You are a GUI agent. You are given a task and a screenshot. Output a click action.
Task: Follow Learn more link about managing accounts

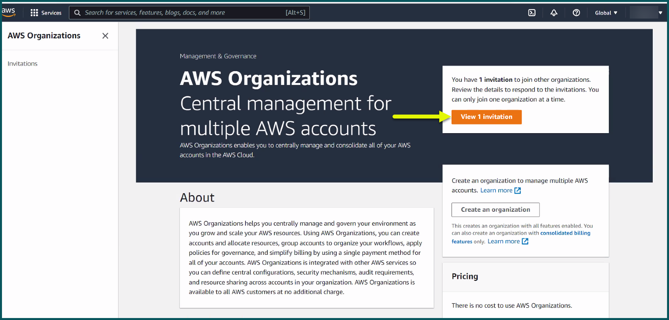tap(496, 190)
